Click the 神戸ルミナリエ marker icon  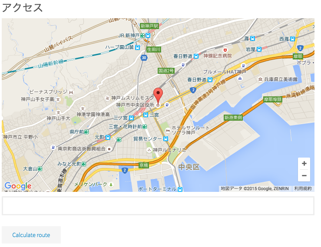pos(149,150)
